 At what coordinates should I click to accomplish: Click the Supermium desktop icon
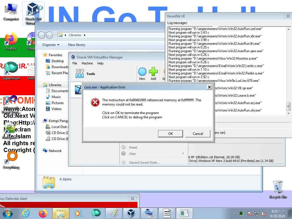[x=11, y=71]
